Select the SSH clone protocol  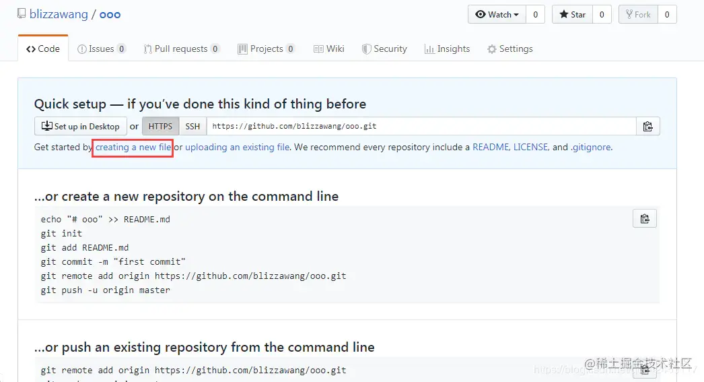192,126
